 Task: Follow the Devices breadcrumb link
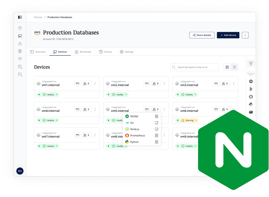[38, 17]
